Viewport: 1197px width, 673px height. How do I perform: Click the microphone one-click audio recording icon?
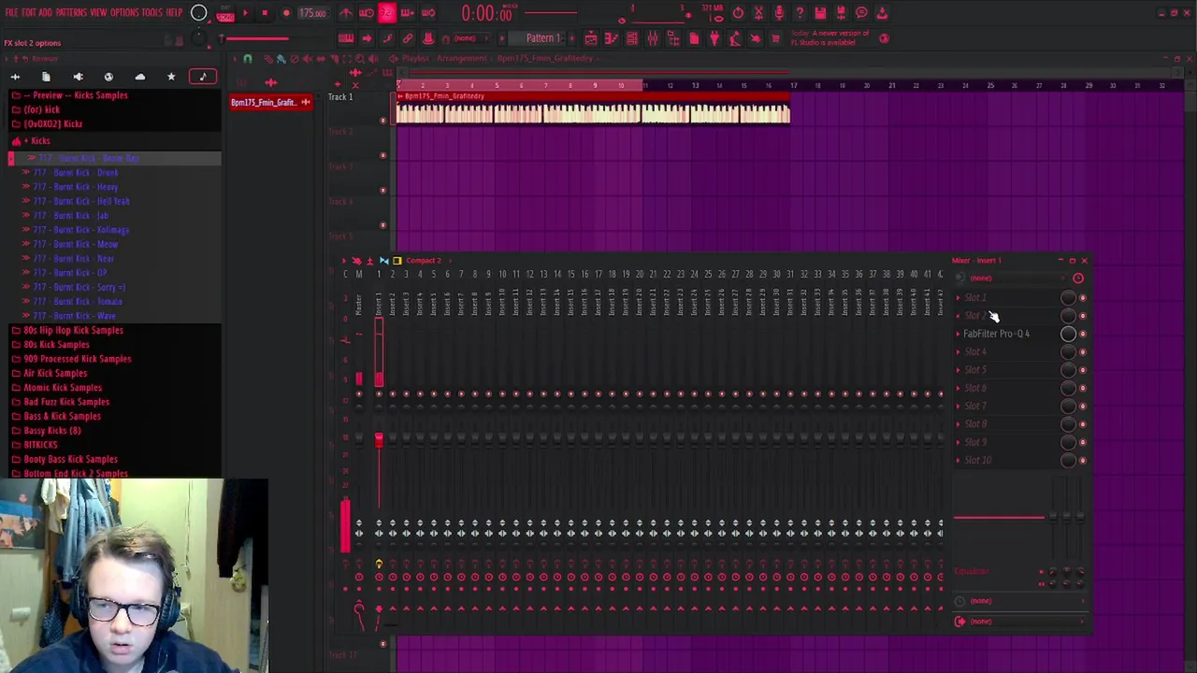click(x=778, y=13)
